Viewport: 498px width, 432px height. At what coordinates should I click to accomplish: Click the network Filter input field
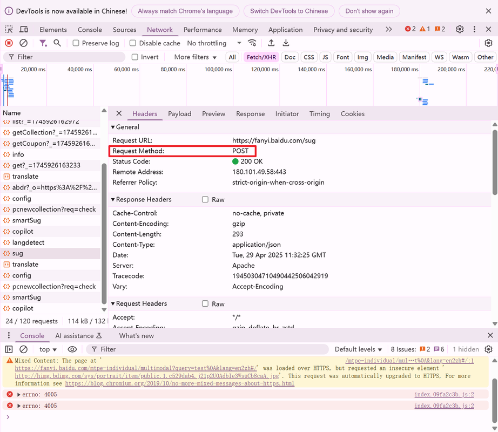[64, 57]
